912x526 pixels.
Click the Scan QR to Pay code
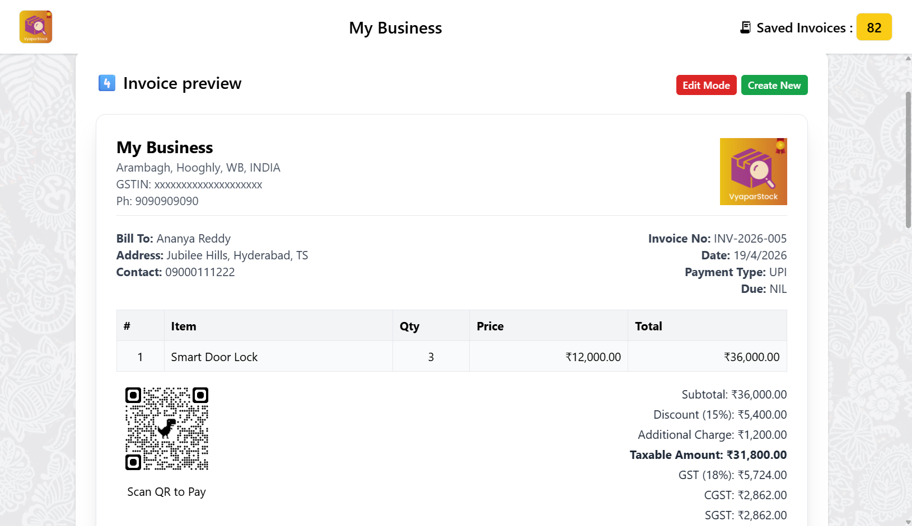[166, 428]
